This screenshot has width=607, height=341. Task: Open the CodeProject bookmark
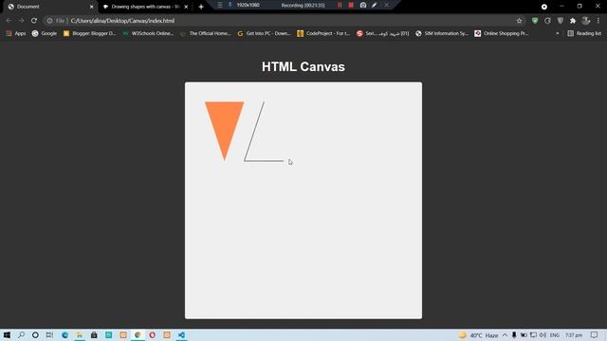pyautogui.click(x=323, y=34)
